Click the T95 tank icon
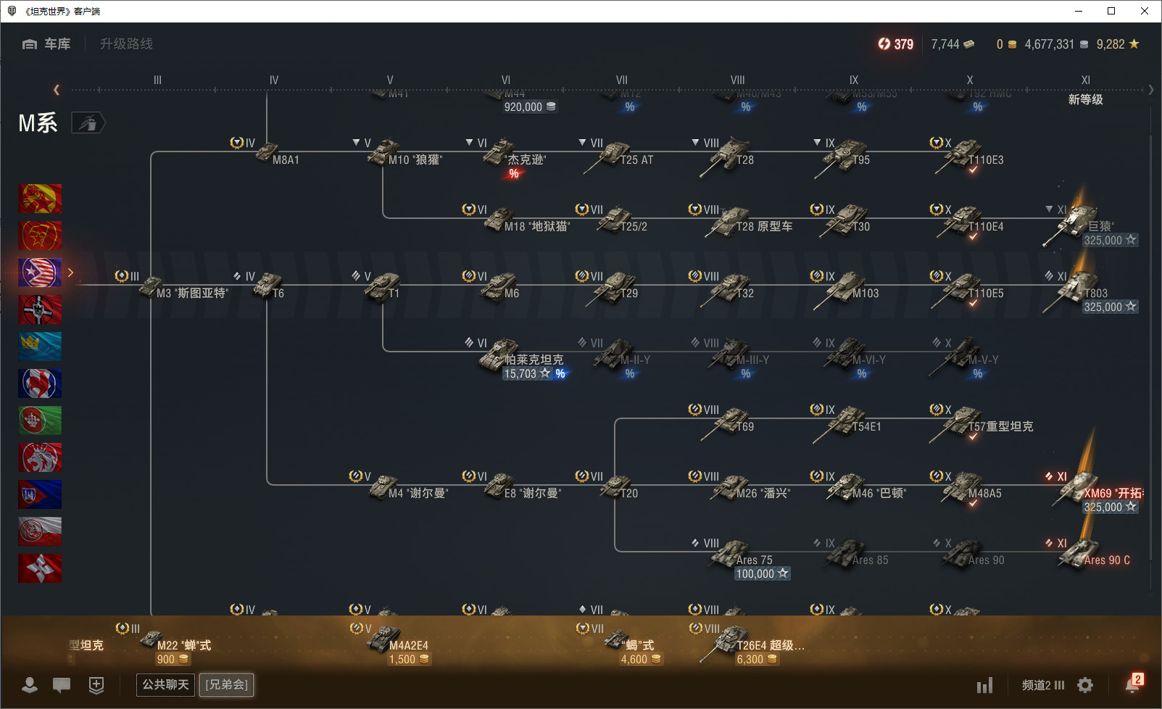The image size is (1162, 709). coord(841,157)
